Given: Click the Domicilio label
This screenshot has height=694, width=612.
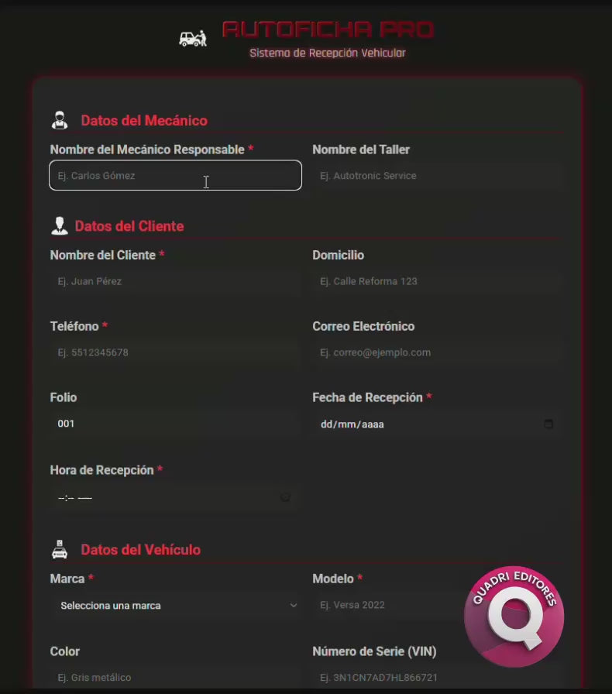Looking at the screenshot, I should [339, 256].
